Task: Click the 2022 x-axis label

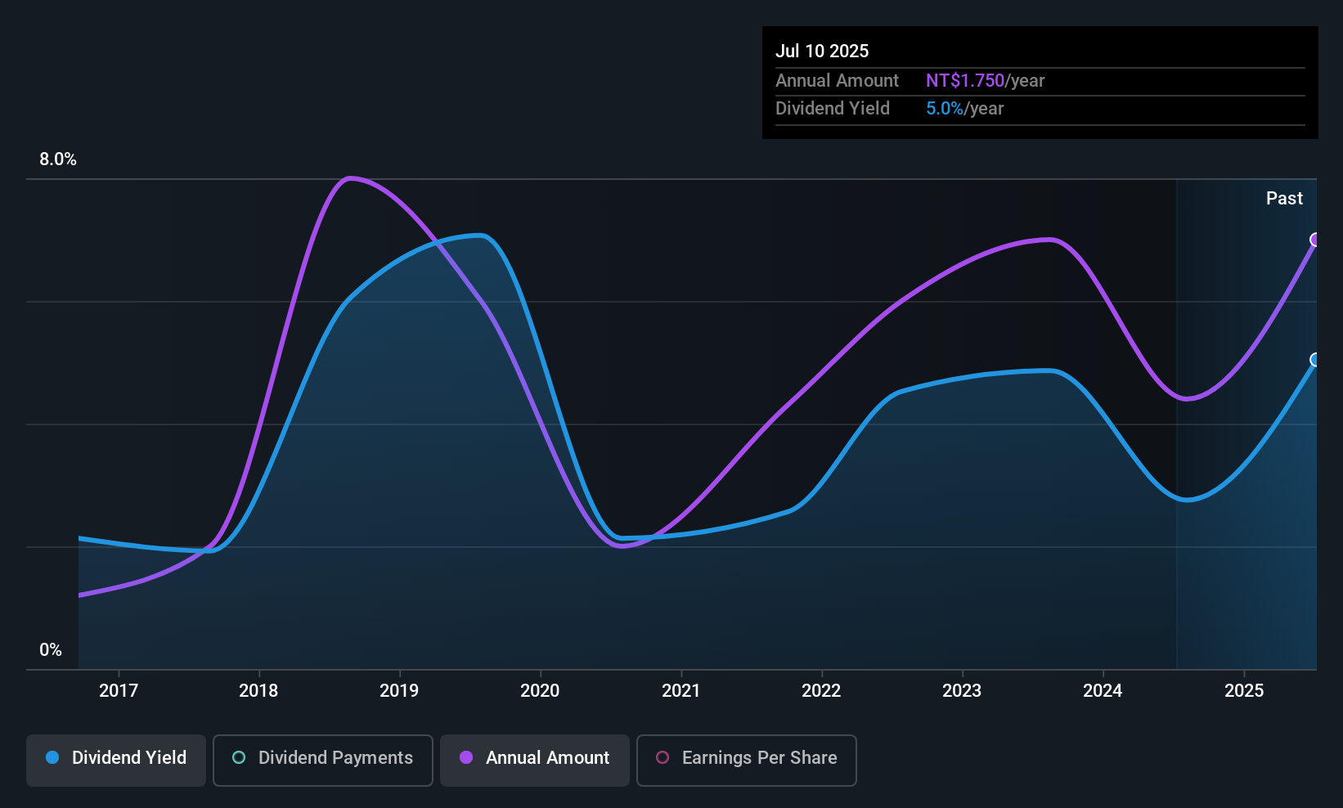Action: click(821, 690)
